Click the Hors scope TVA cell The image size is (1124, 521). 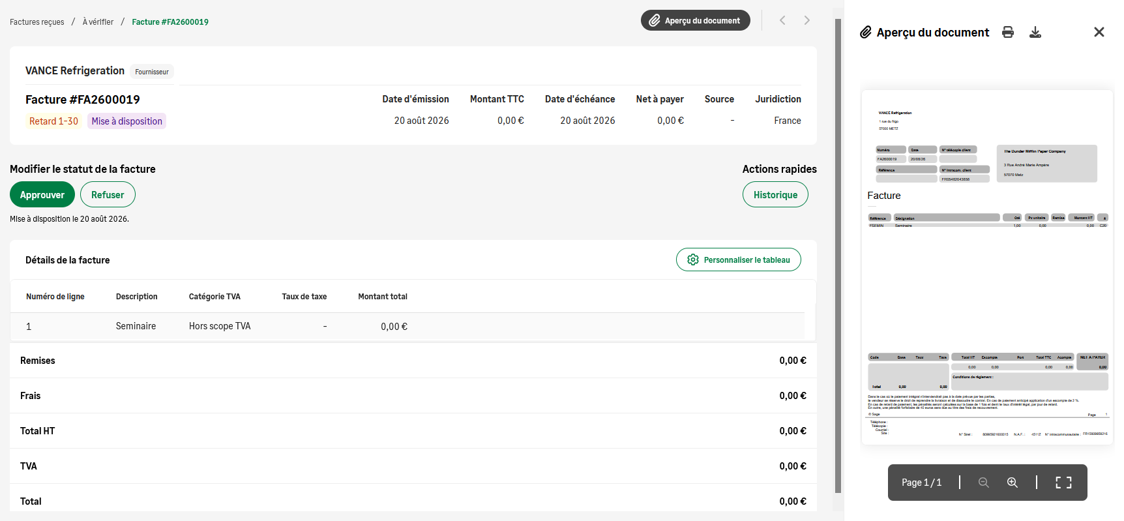click(220, 326)
